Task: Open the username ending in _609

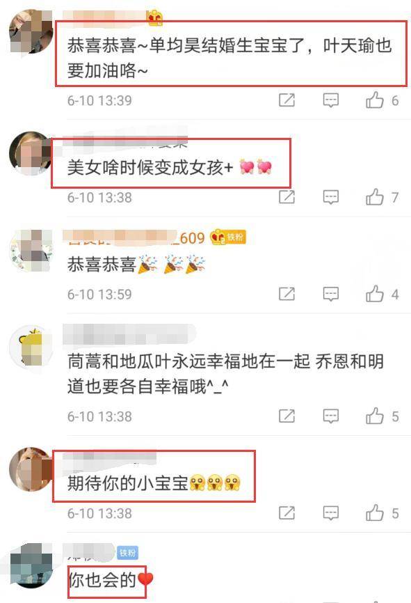Action: [134, 237]
